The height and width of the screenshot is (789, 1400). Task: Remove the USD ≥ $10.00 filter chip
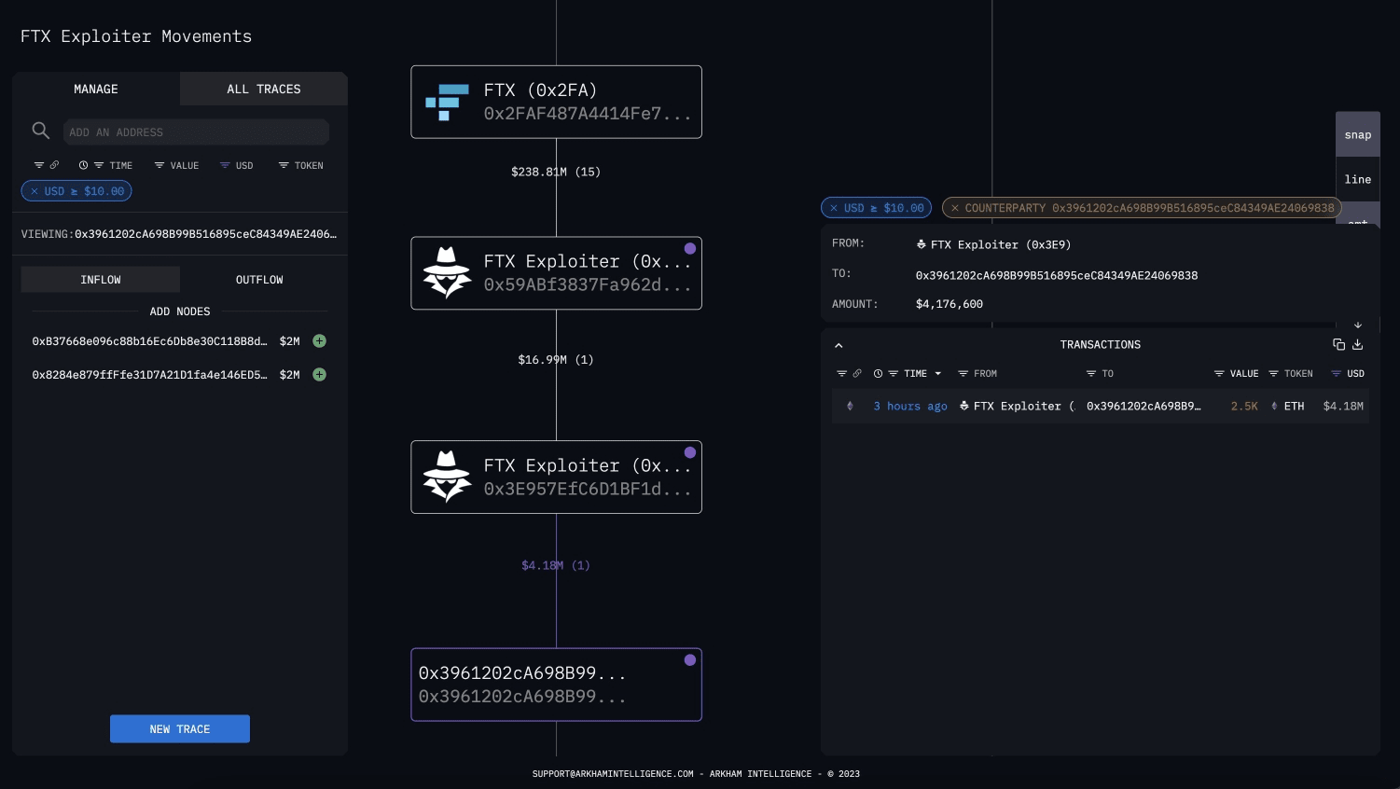(x=35, y=191)
